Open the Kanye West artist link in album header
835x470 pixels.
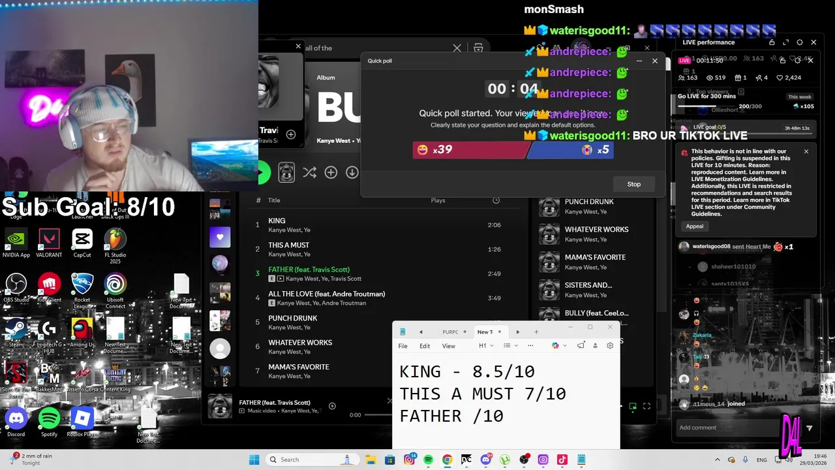coord(333,140)
